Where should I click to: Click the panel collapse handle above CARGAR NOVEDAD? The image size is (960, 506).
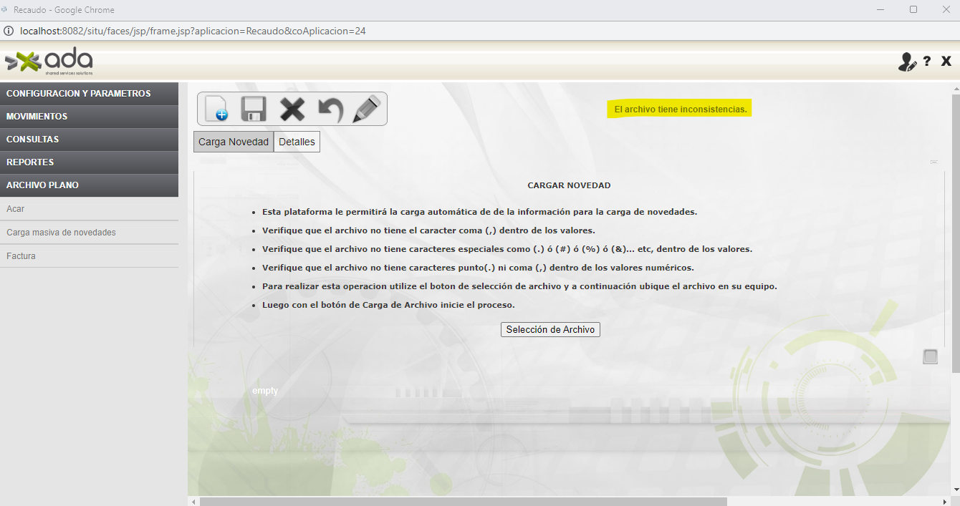pos(934,162)
